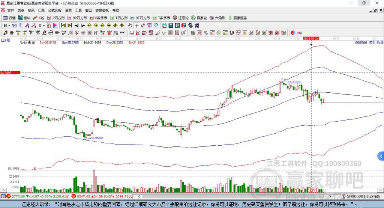Expand the blue side panel chevron
Screen dimensions: 384x208
tap(381, 156)
